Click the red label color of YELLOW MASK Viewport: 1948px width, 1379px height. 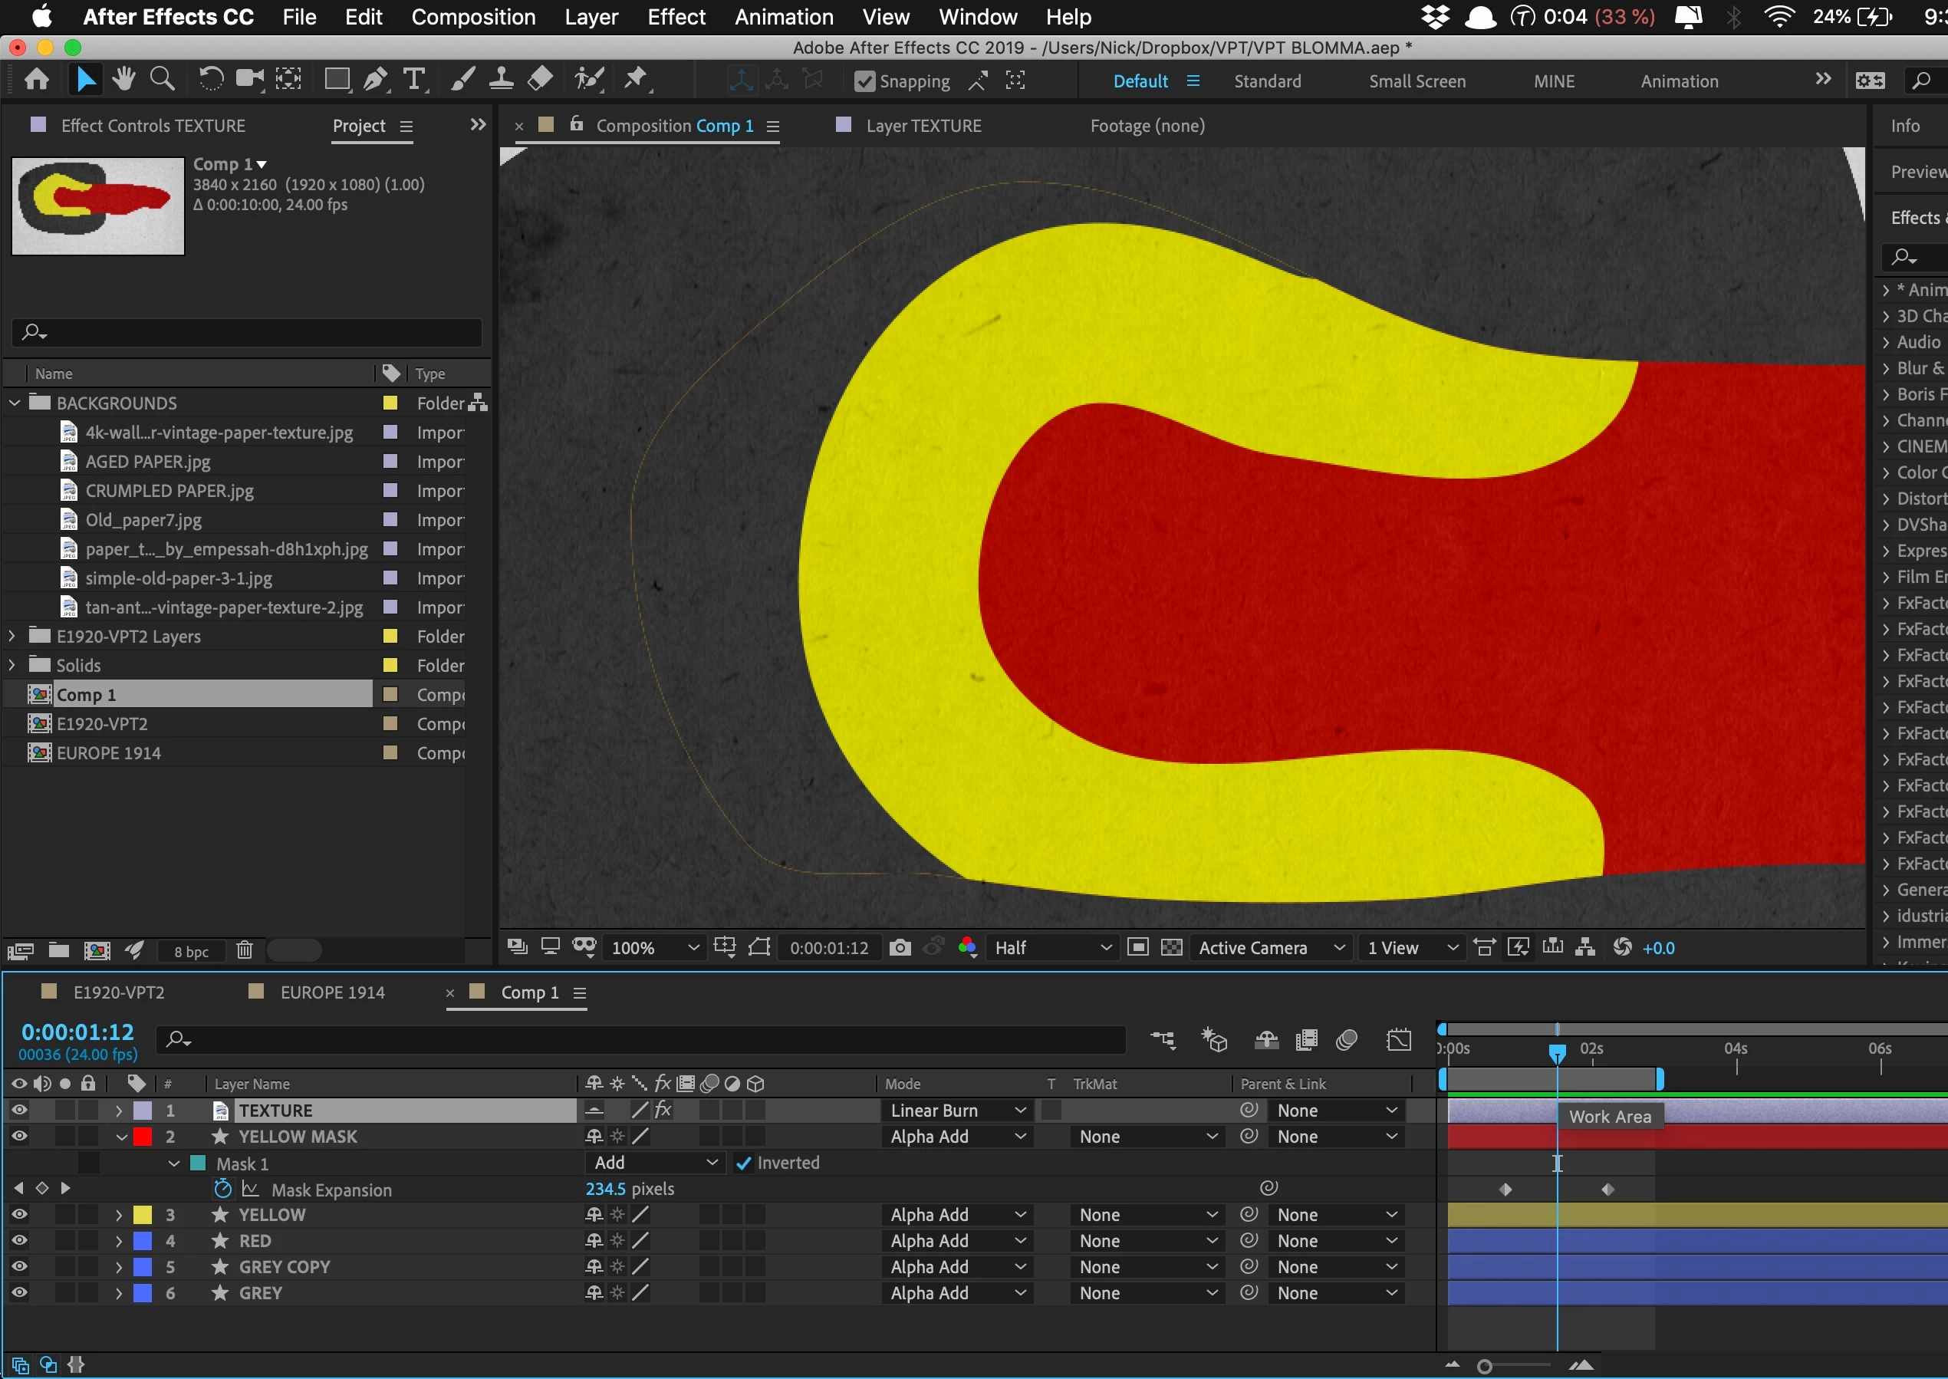pyautogui.click(x=143, y=1136)
